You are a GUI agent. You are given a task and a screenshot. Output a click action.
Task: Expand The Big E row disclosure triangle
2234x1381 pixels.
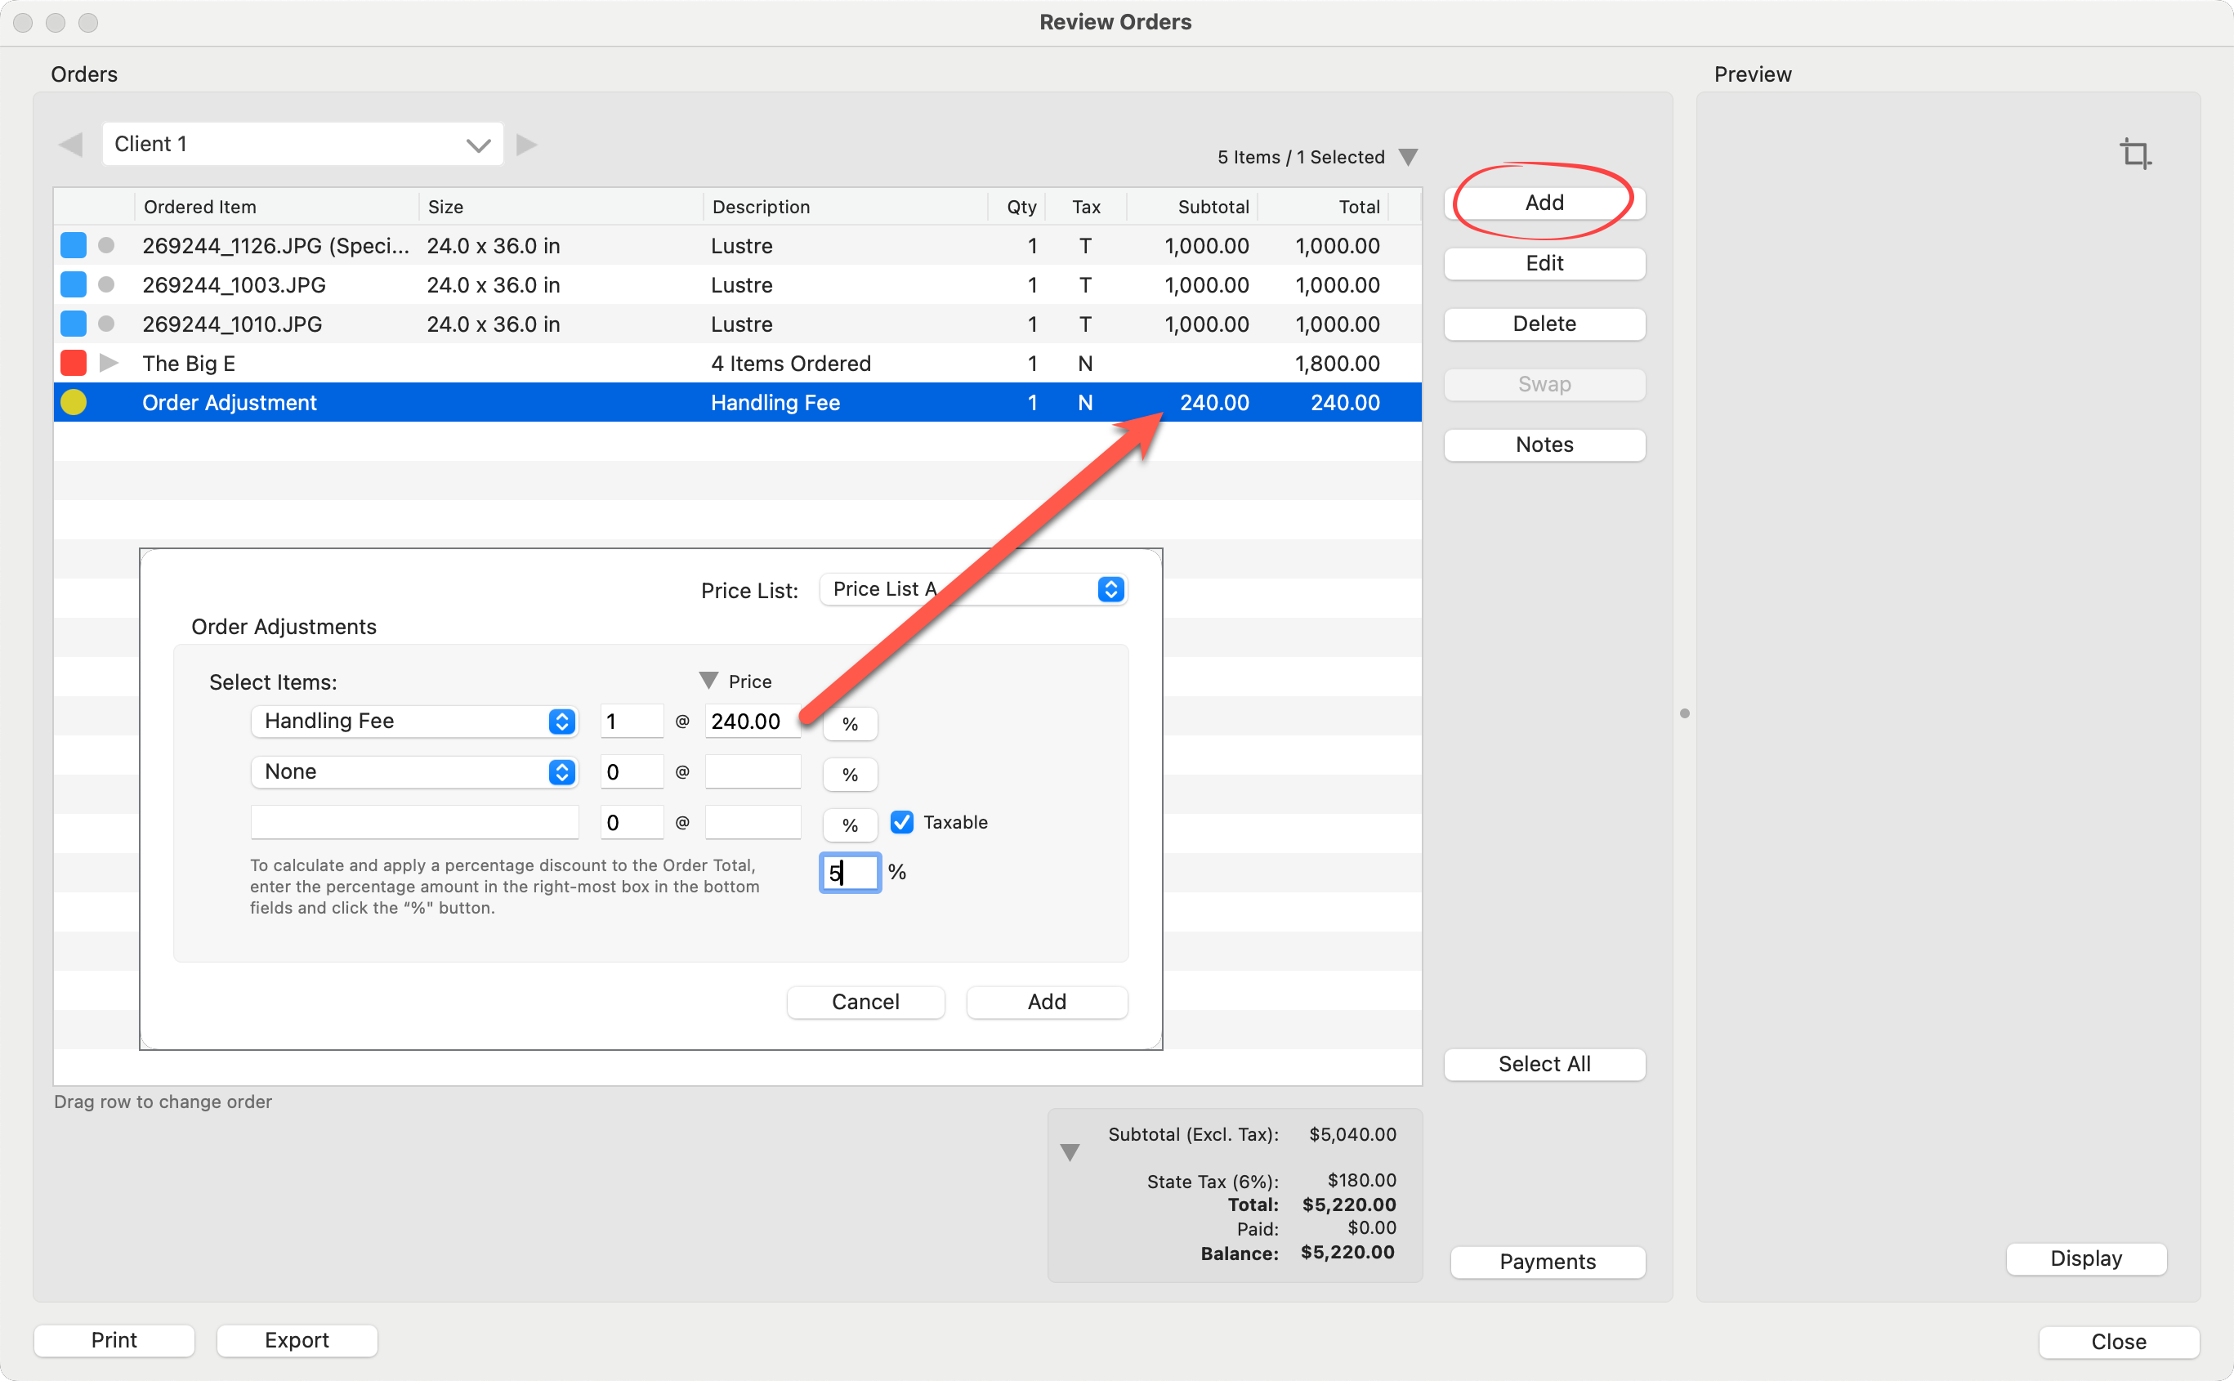(x=109, y=364)
